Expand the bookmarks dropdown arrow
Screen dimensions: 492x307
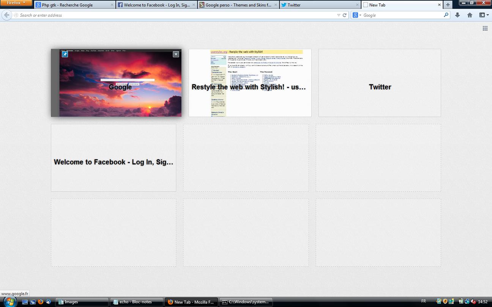(x=488, y=15)
